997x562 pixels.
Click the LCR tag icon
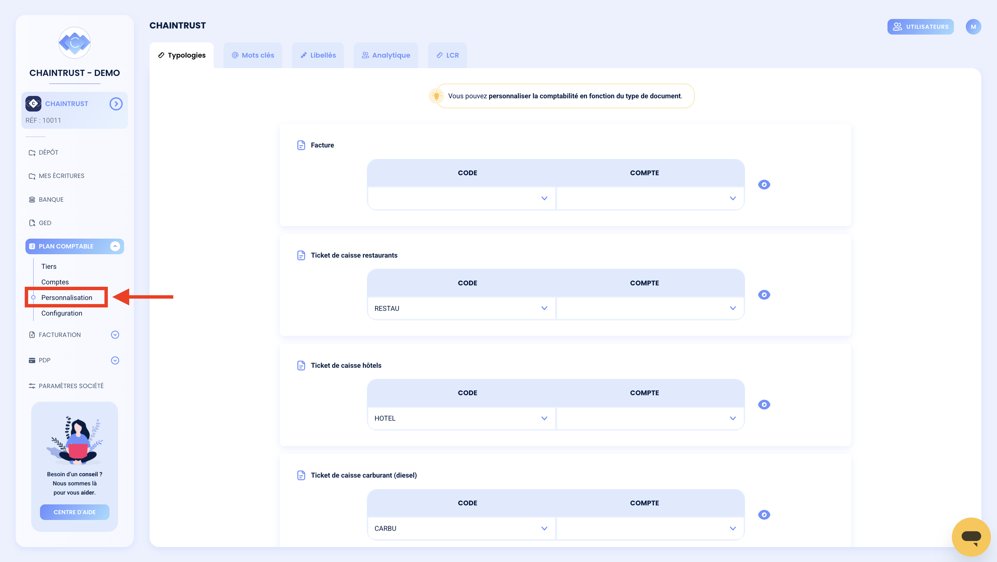tap(440, 55)
